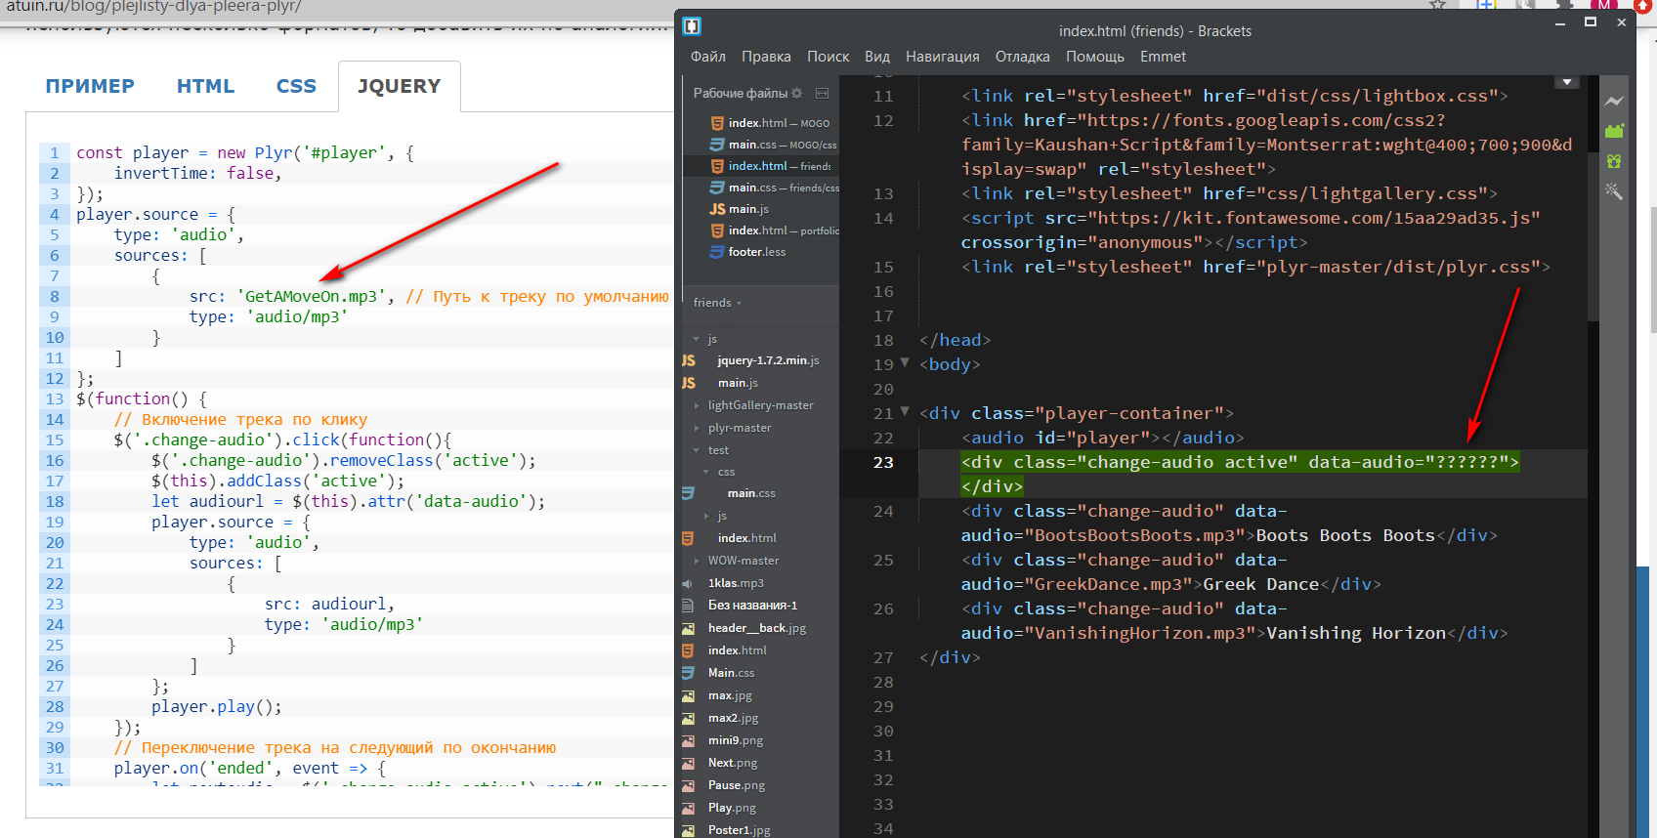Click the CSS icon beside Main.css in tree
The width and height of the screenshot is (1657, 838).
point(688,673)
